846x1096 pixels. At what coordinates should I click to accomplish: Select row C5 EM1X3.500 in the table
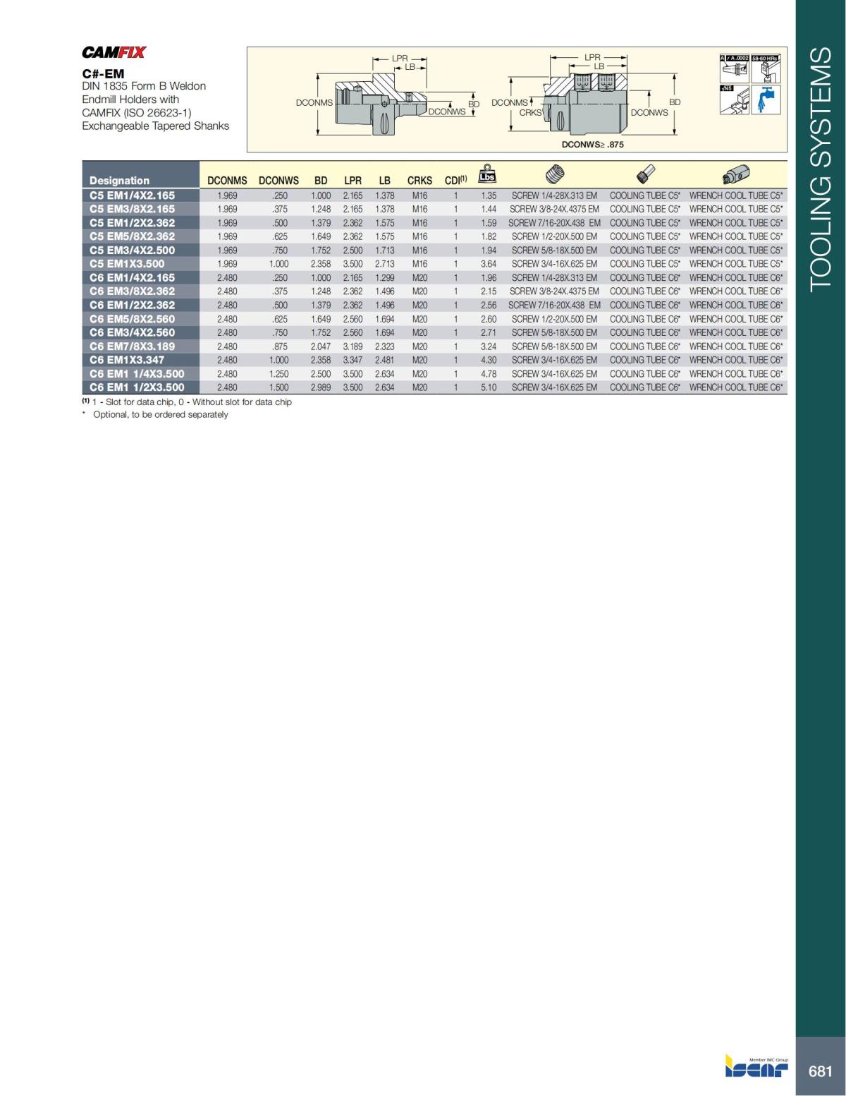click(x=125, y=263)
